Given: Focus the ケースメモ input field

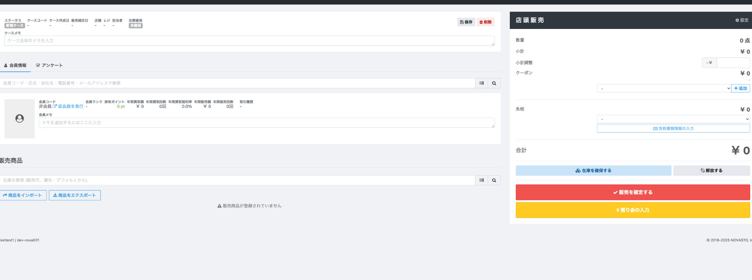Looking at the screenshot, I should (249, 41).
